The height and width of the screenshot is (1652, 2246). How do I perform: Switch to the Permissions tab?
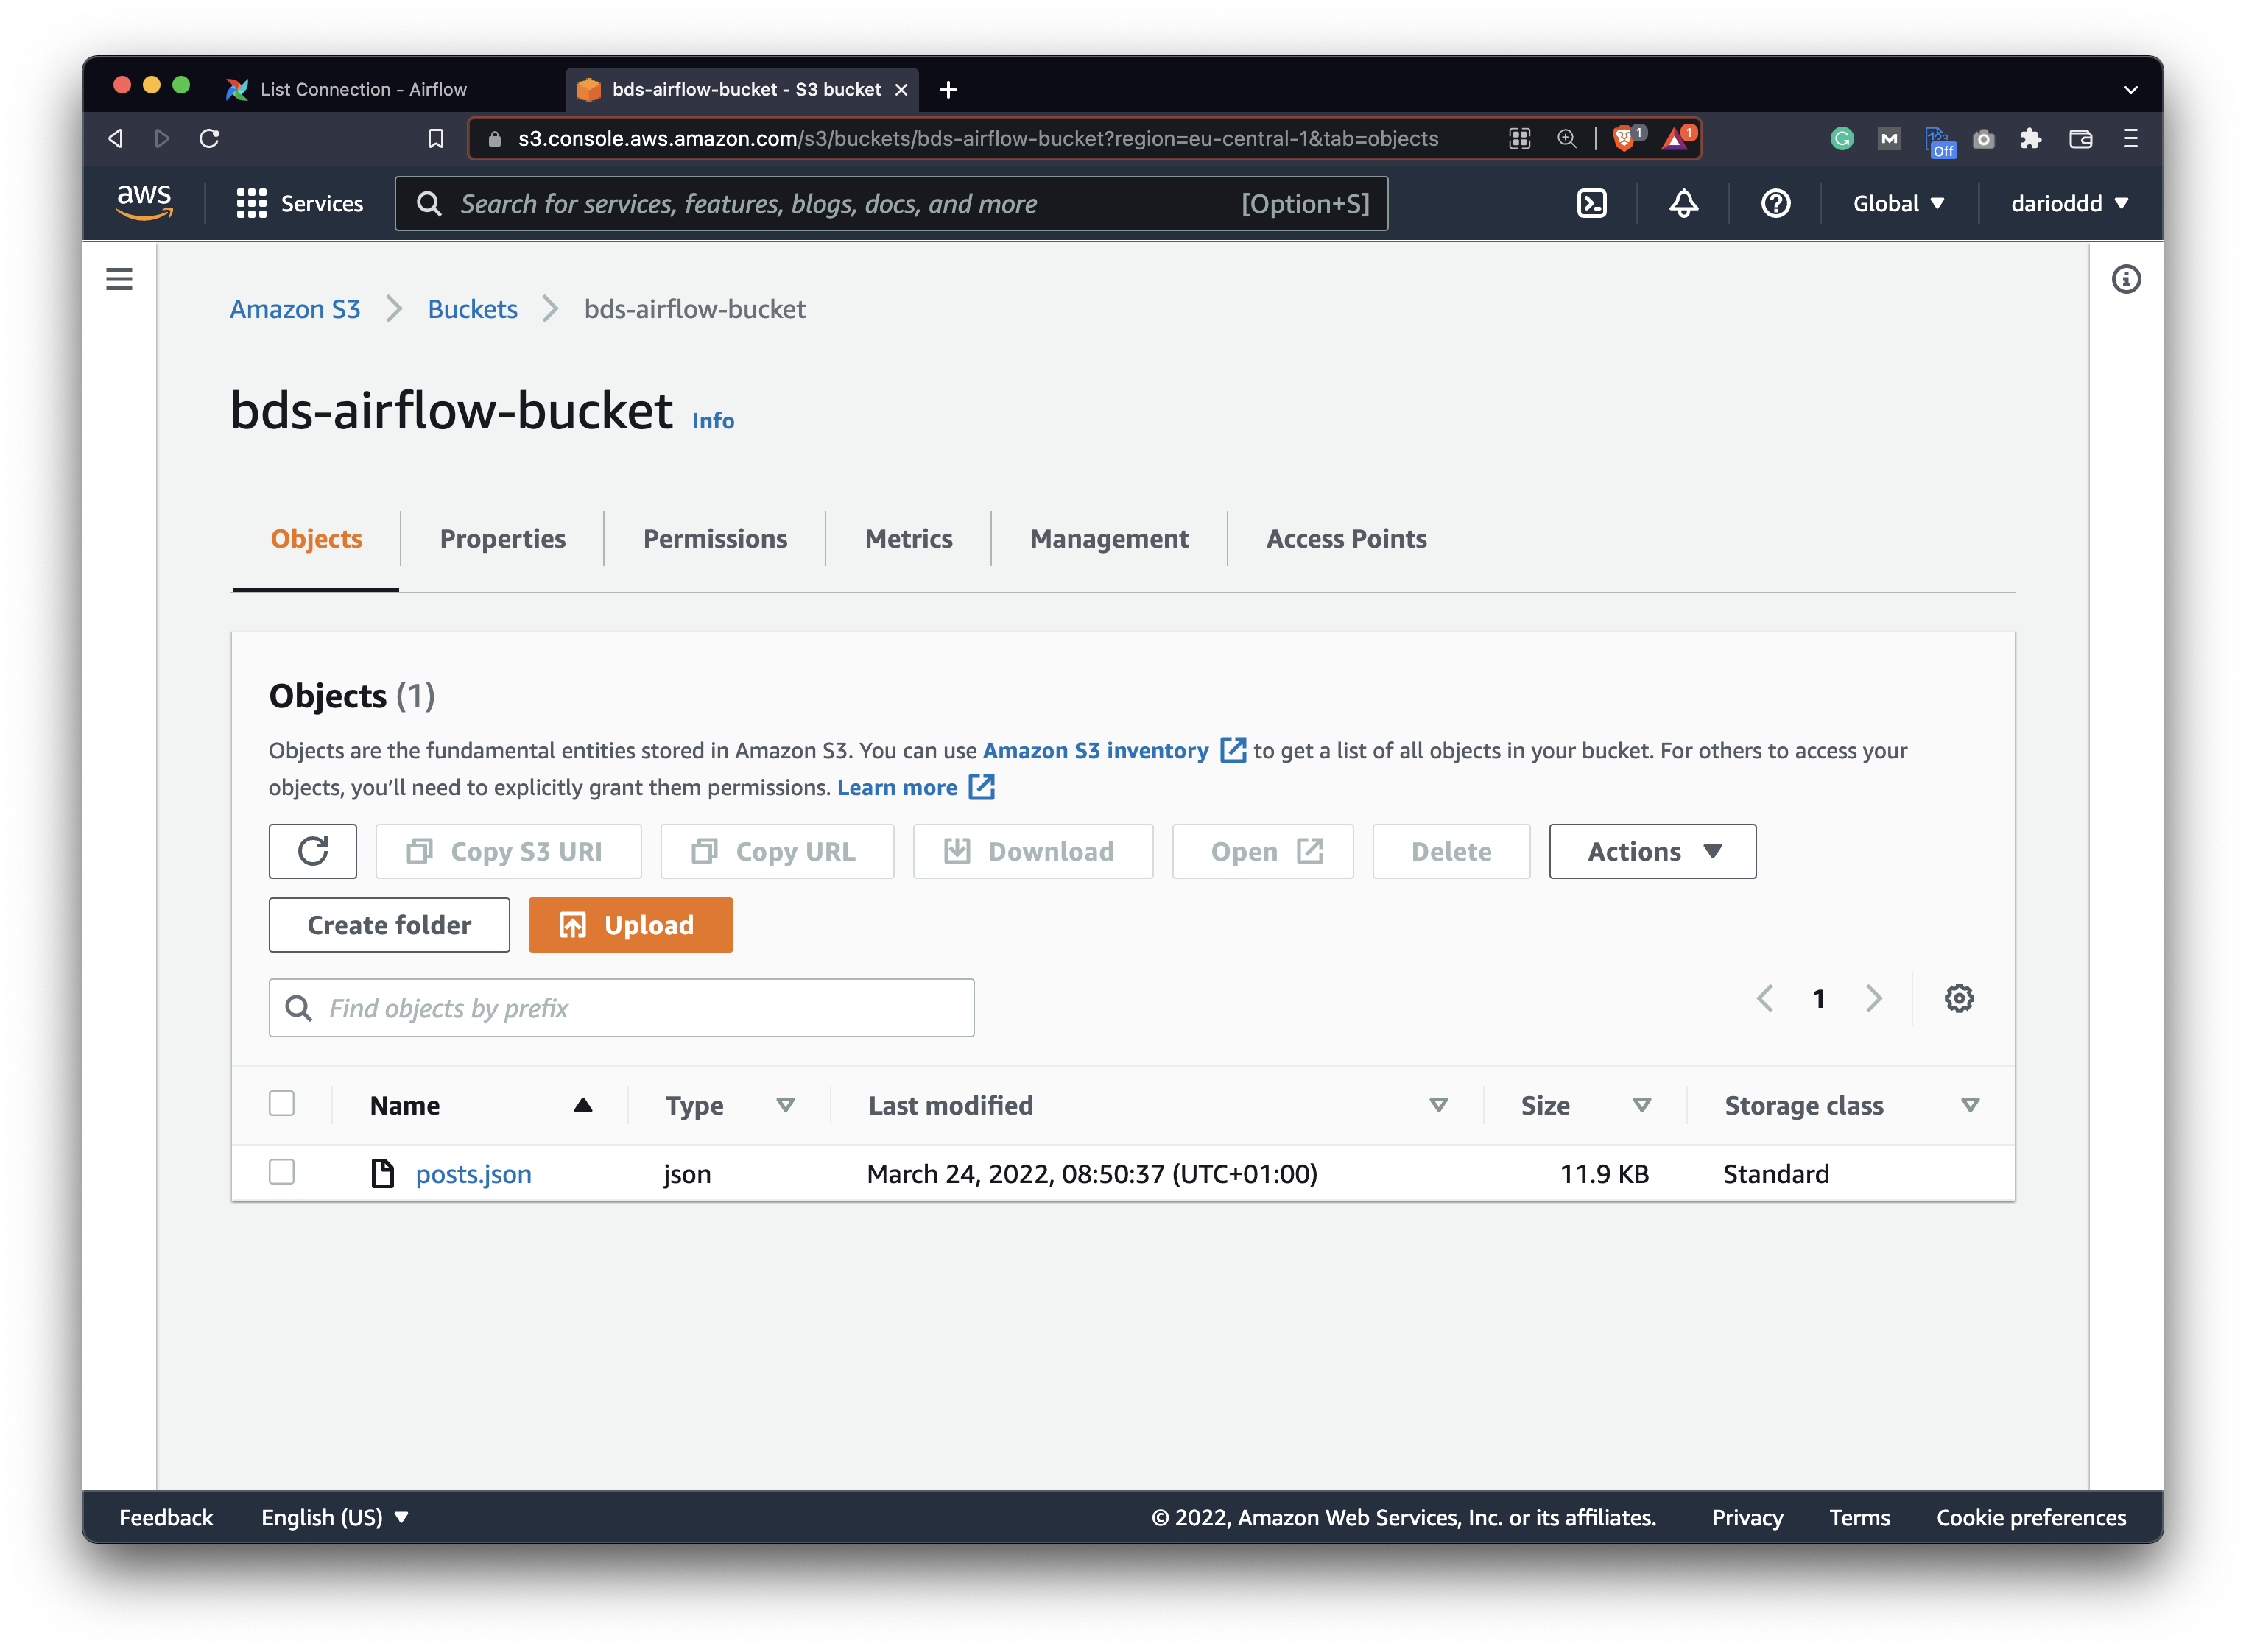pos(715,539)
